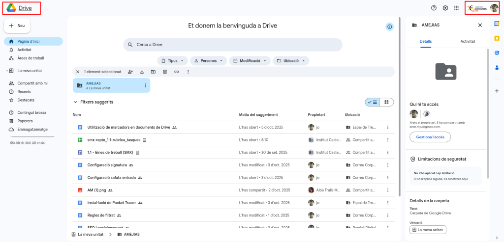Screen dimensions: 504x242
Task: Click the storage usage bar
Action: (32, 137)
